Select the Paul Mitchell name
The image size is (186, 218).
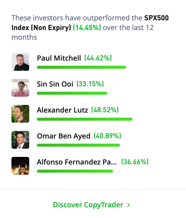click(59, 58)
